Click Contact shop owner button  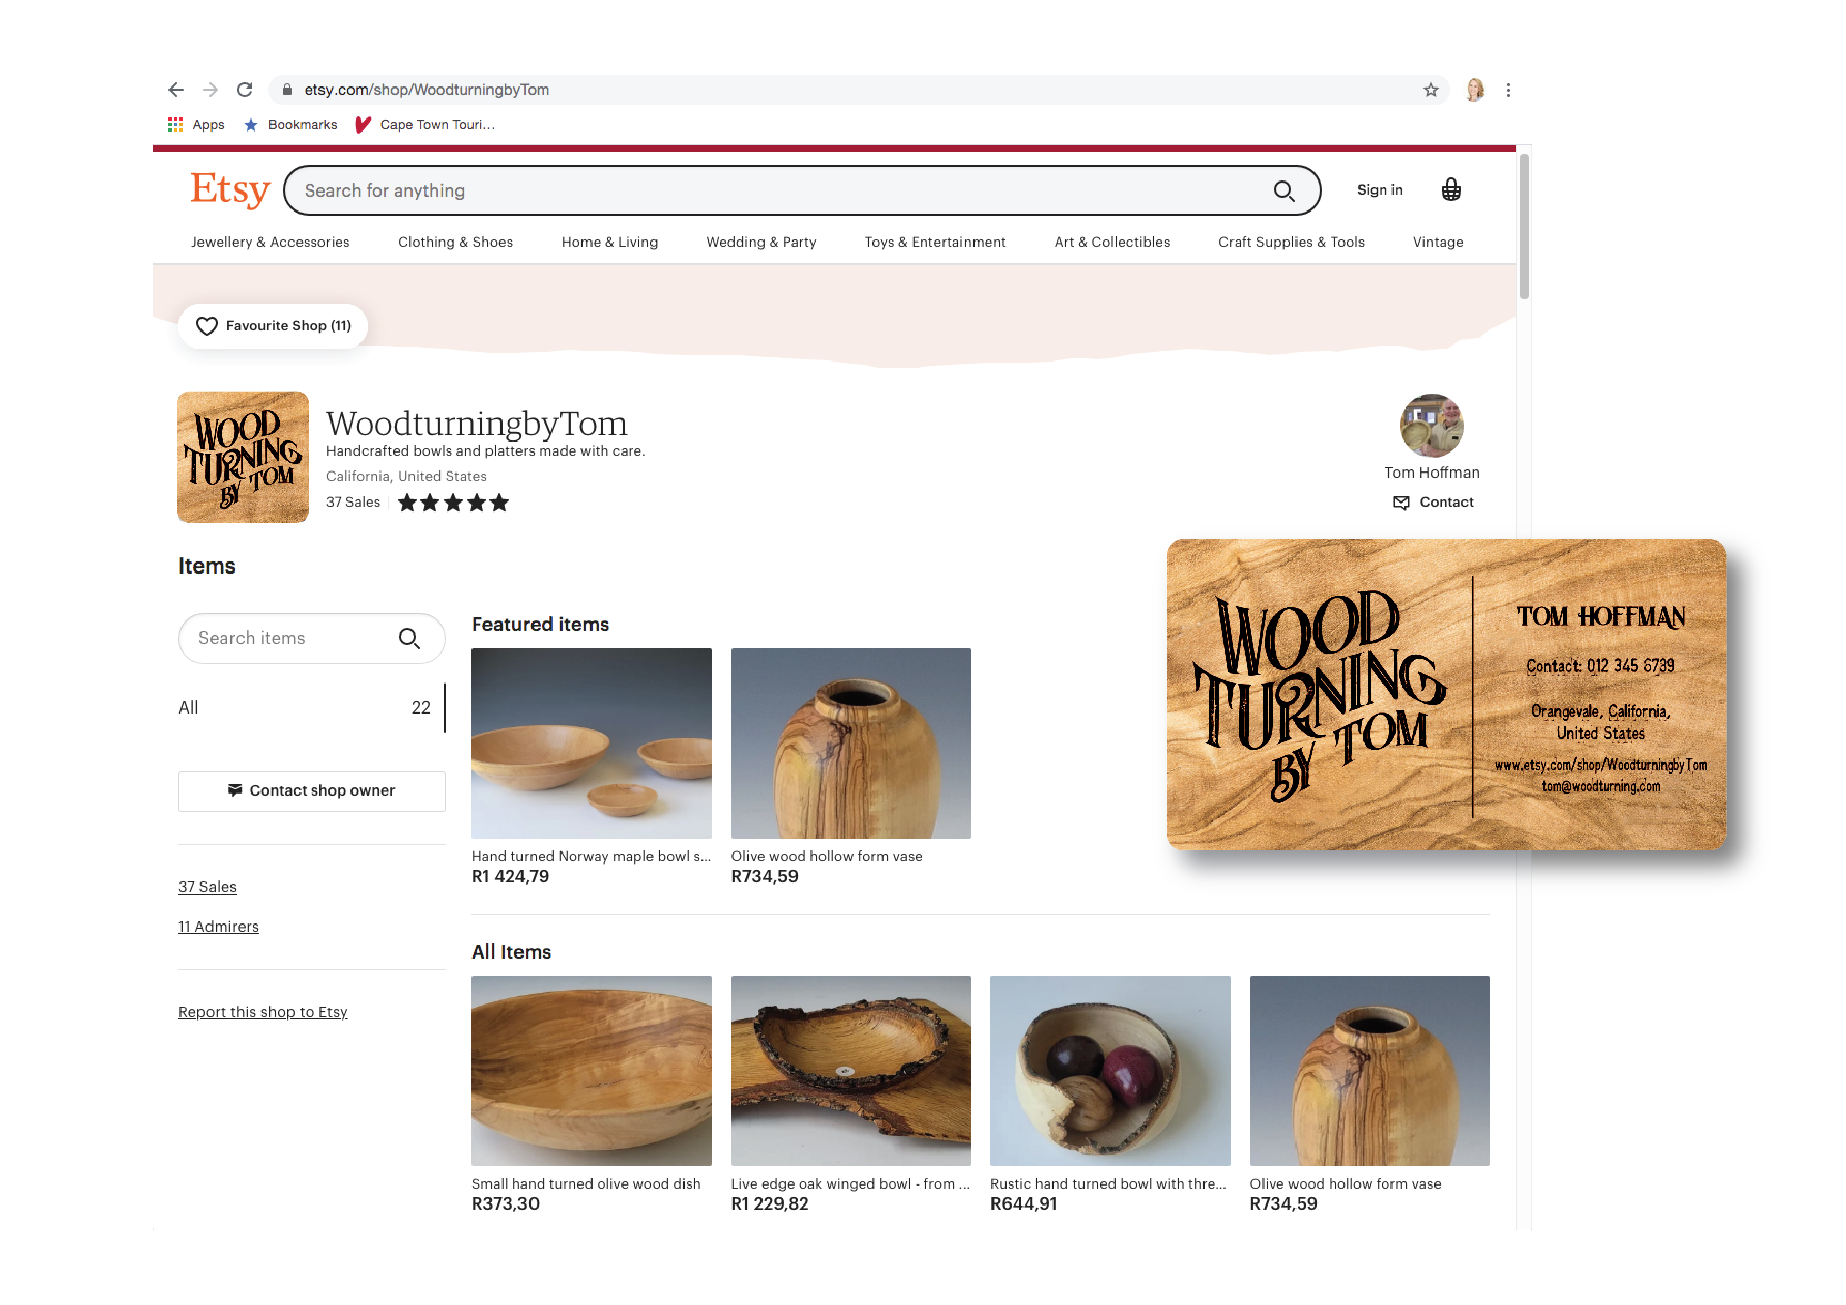(x=311, y=791)
